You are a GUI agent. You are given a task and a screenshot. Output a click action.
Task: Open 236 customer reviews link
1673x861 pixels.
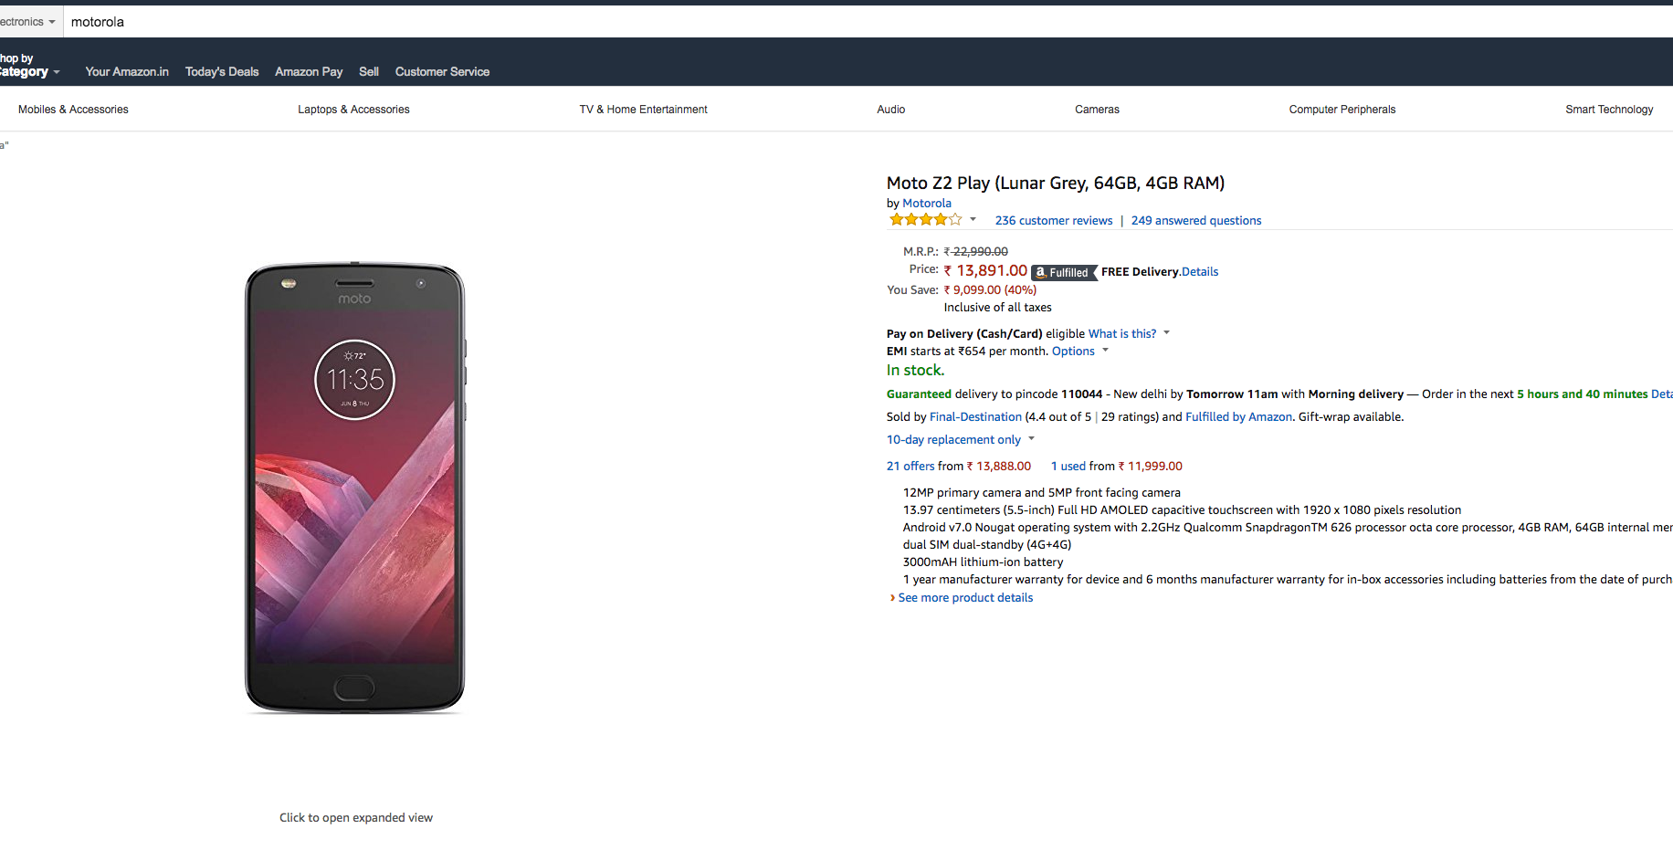pos(1054,221)
